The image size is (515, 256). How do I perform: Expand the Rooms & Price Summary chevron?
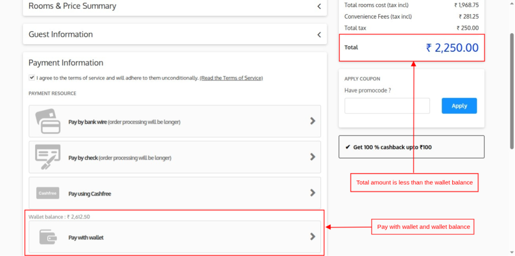pos(319,7)
